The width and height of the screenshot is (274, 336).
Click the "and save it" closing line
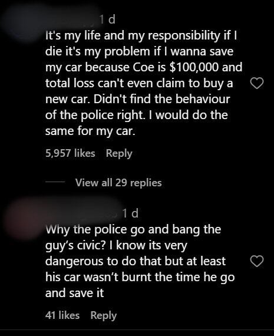click(75, 293)
